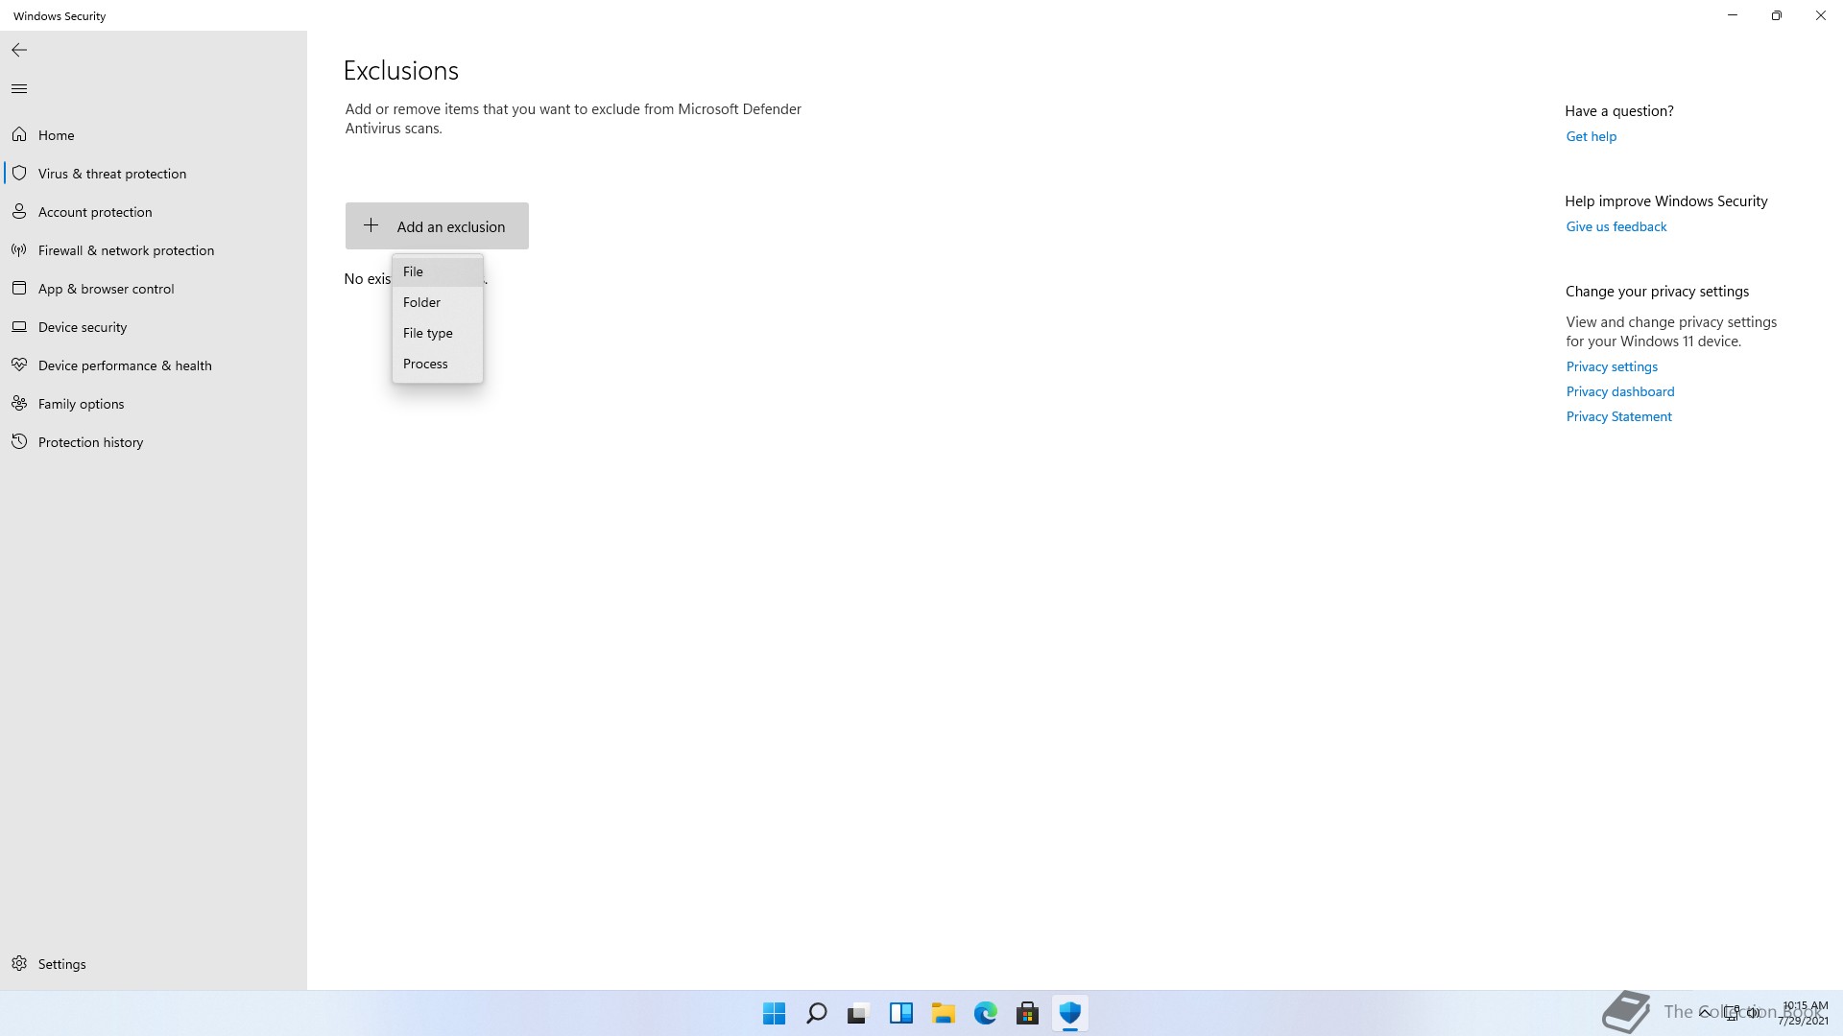Screen dimensions: 1843x1036
Task: Choose File from exclusion menu
Action: pyautogui.click(x=414, y=272)
